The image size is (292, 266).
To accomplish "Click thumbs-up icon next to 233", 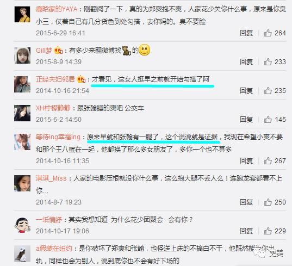I will [268, 62].
